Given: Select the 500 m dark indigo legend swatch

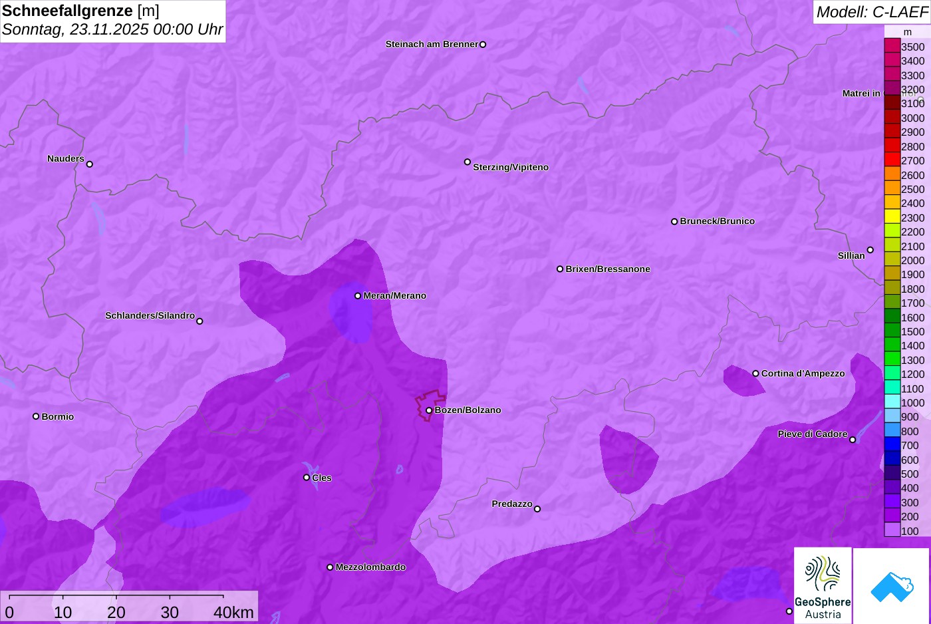Looking at the screenshot, I should pyautogui.click(x=892, y=473).
